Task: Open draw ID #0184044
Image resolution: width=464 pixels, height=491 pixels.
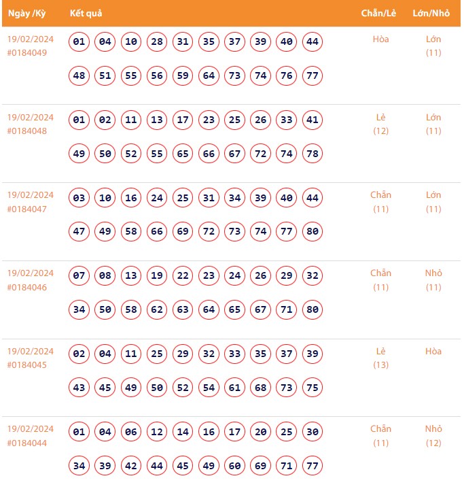Action: click(x=27, y=443)
